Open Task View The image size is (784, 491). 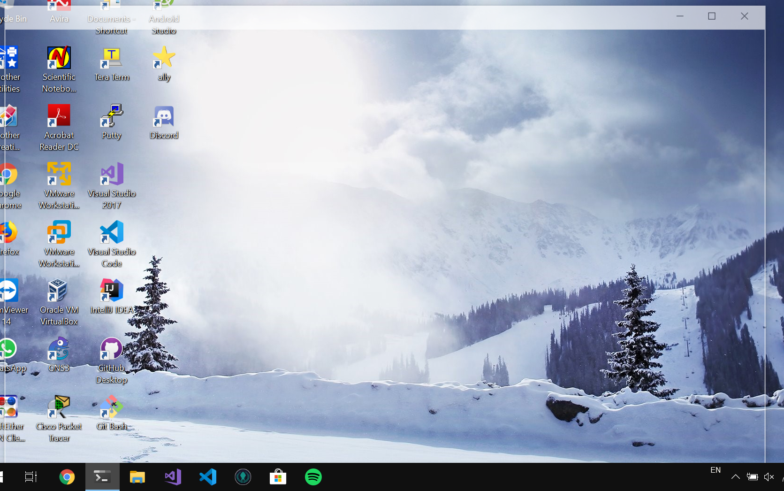[x=30, y=476]
